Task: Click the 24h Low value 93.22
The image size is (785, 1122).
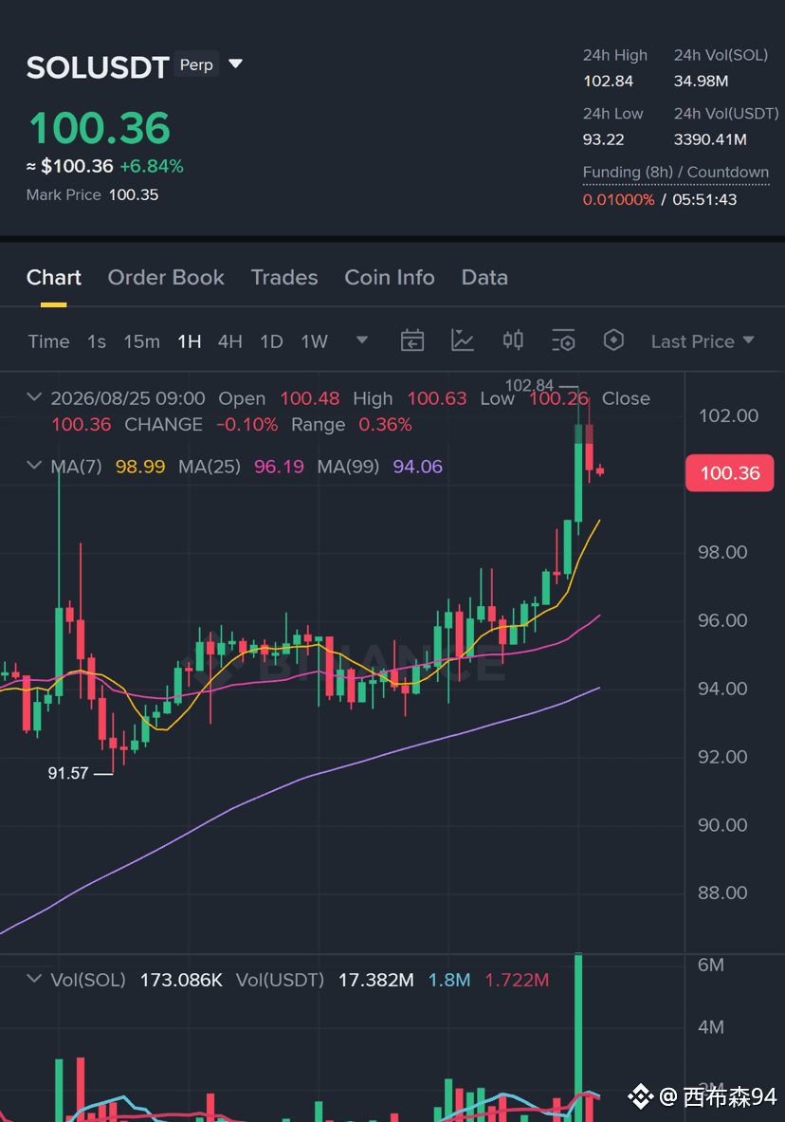Action: (603, 139)
